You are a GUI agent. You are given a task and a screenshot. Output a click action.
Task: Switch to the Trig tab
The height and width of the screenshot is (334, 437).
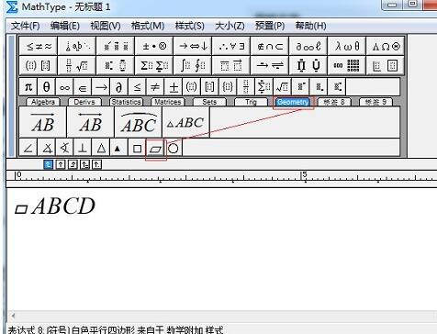pyautogui.click(x=251, y=102)
